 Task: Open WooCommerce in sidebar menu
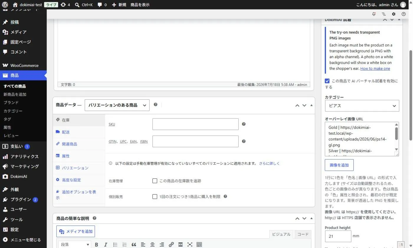tap(23, 65)
